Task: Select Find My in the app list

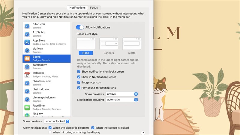Action: (46, 114)
